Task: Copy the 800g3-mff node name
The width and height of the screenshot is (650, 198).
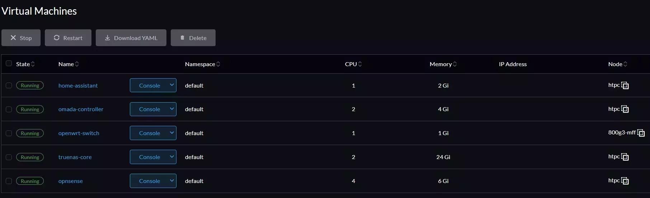Action: tap(641, 133)
